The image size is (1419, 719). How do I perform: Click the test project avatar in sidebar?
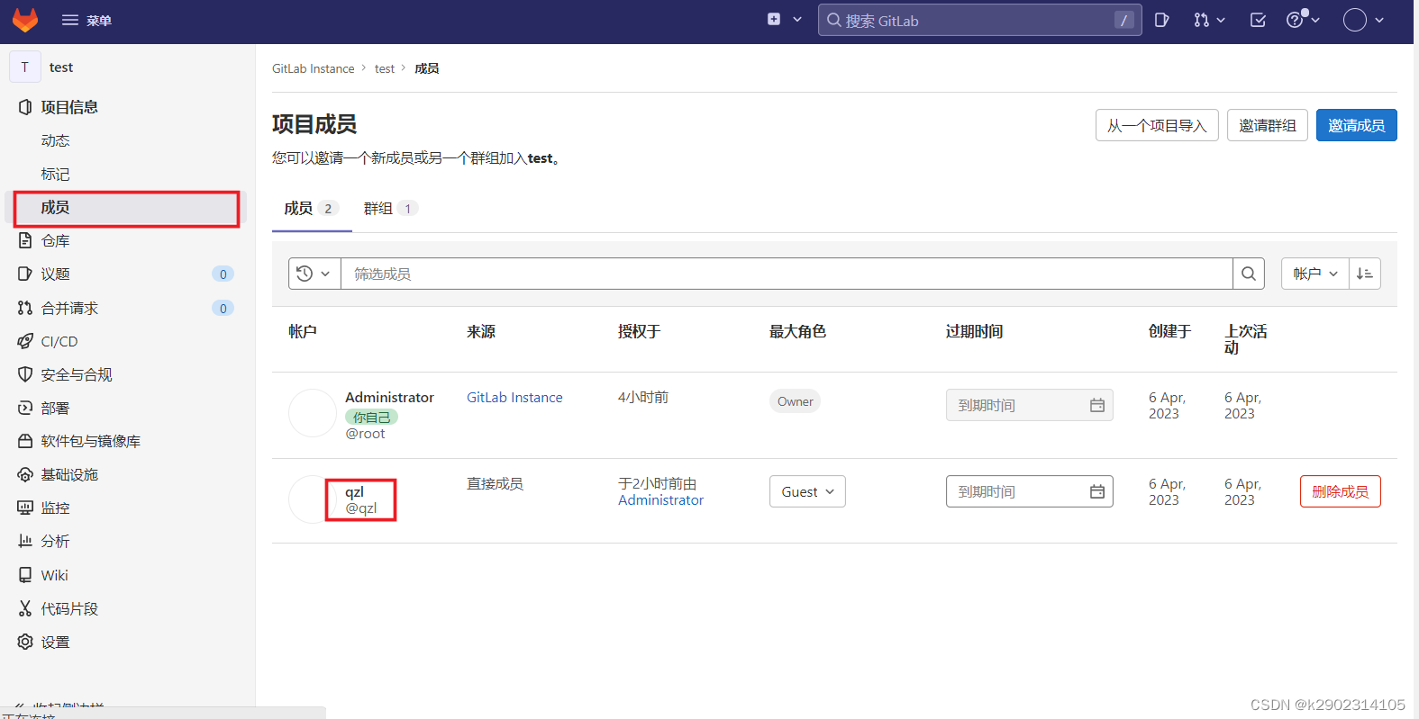click(x=24, y=67)
